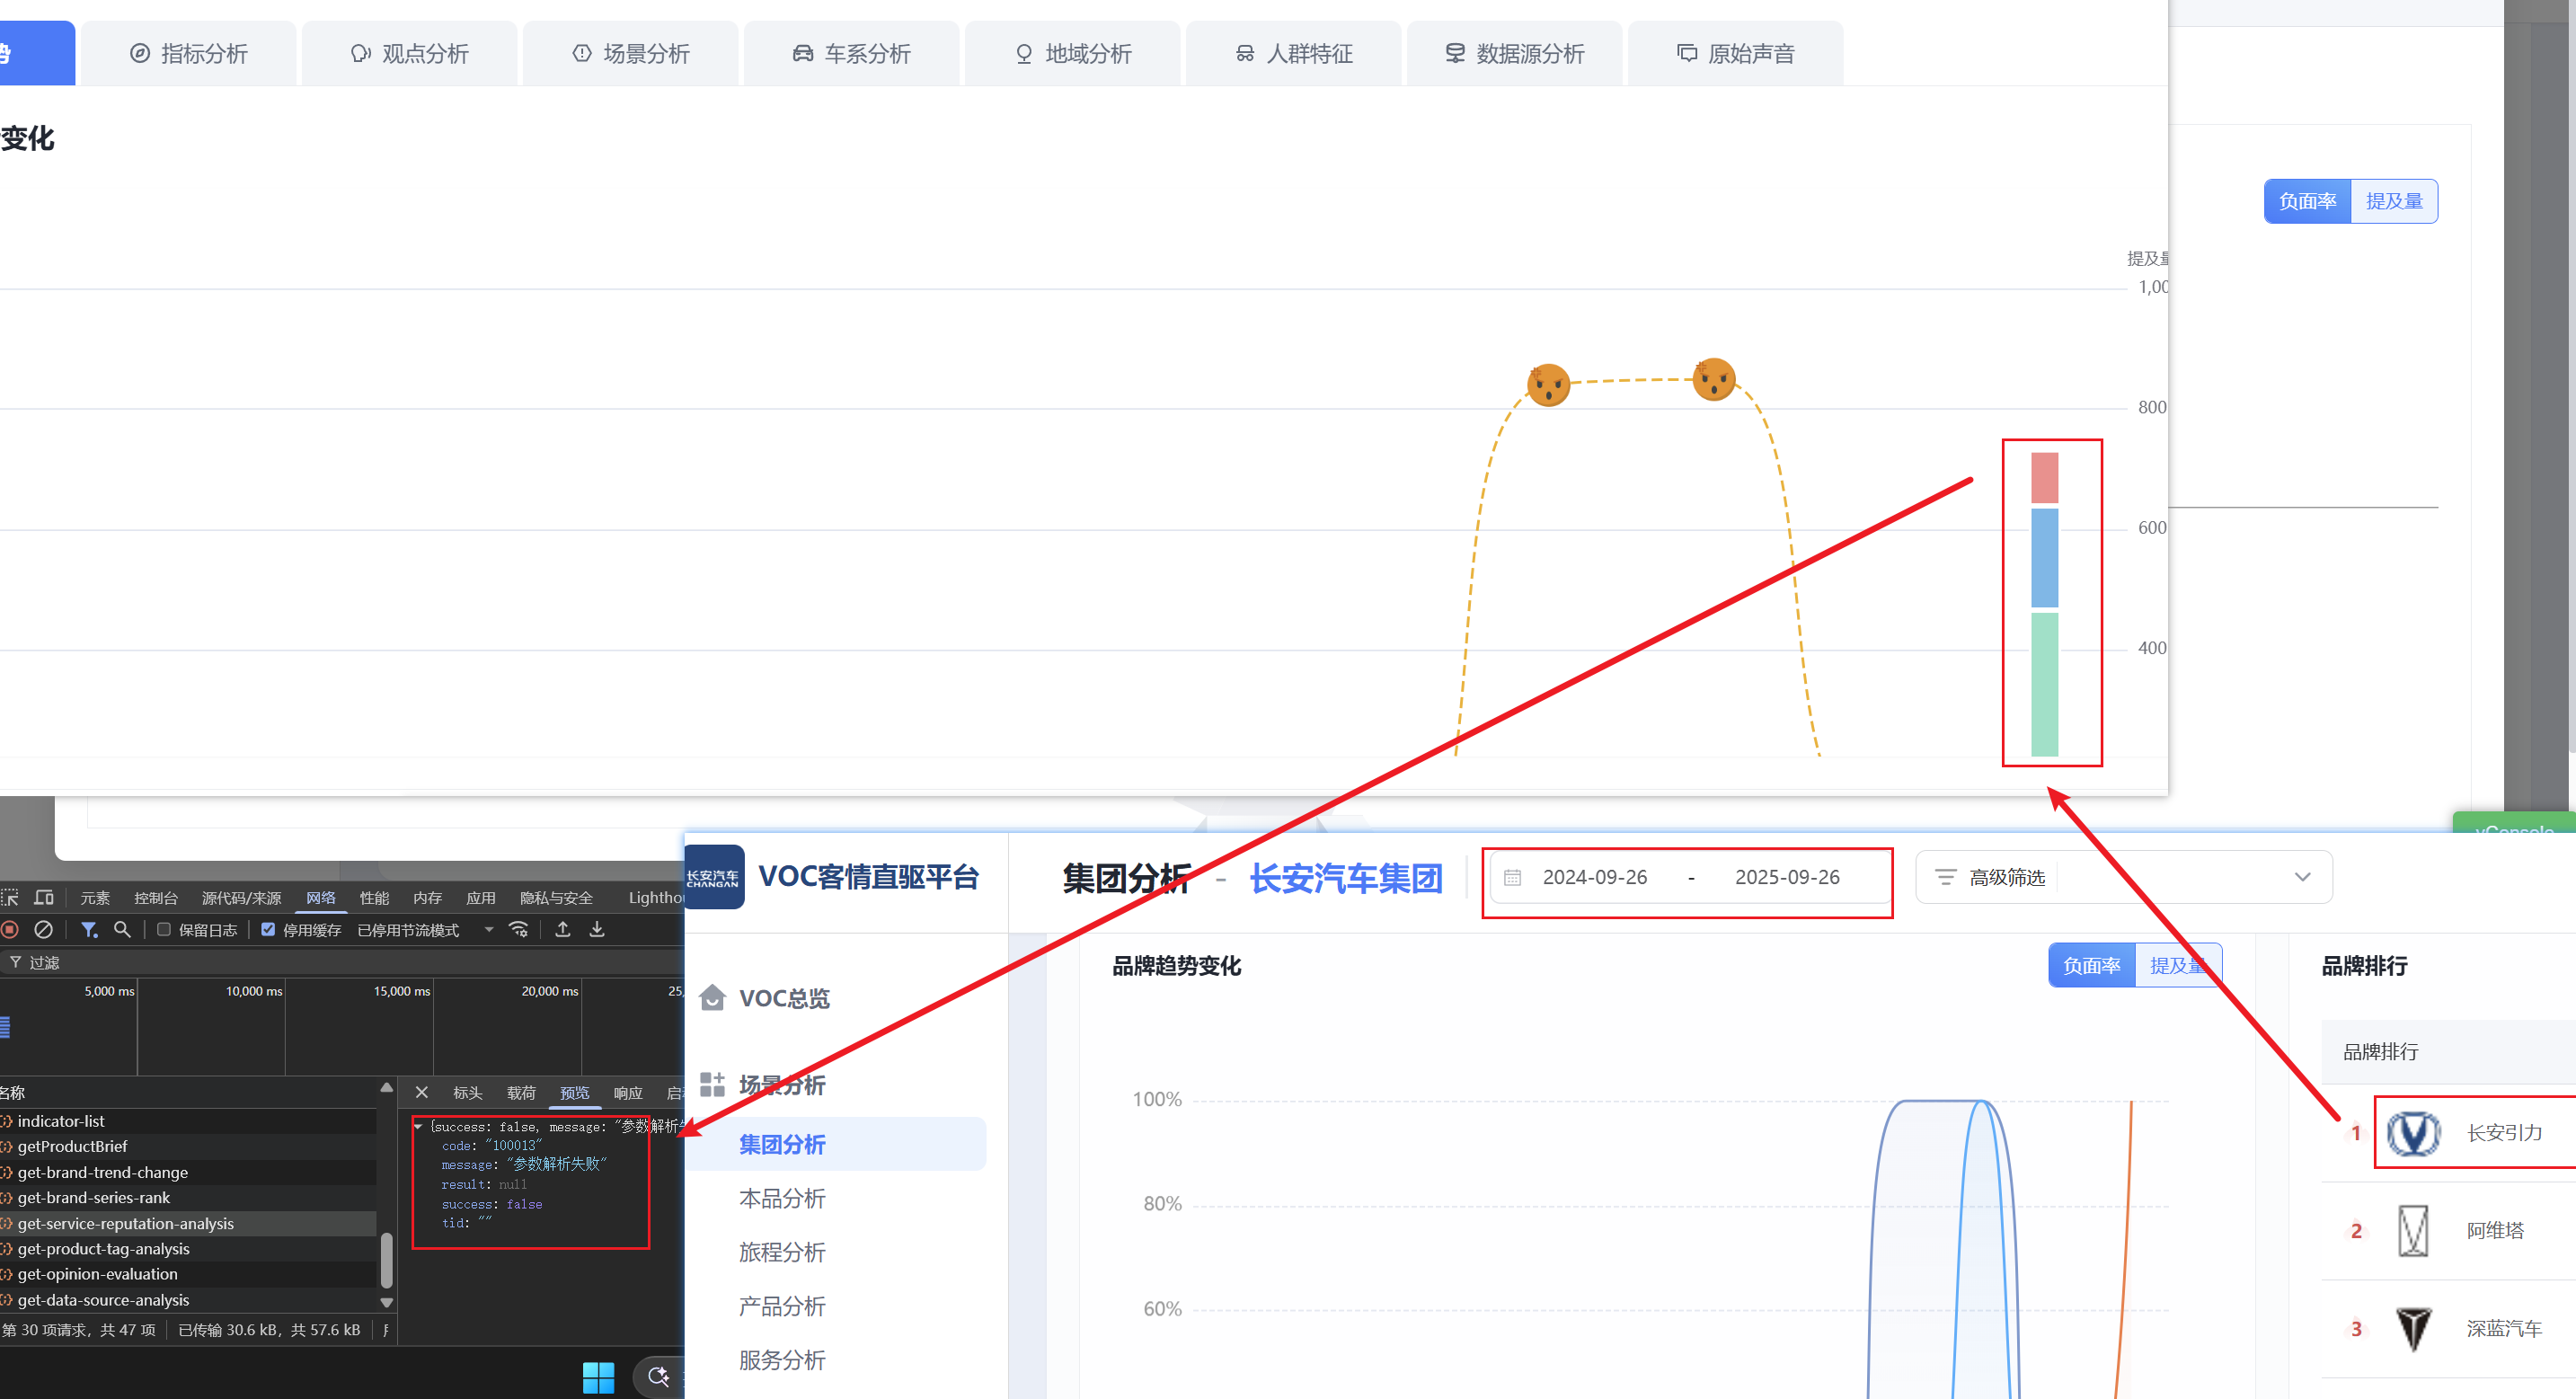Select the get-brand-trend-change request
The width and height of the screenshot is (2576, 1399).
[x=102, y=1172]
